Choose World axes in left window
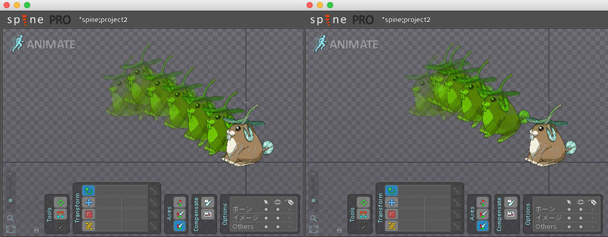608x237 pixels. (179, 226)
